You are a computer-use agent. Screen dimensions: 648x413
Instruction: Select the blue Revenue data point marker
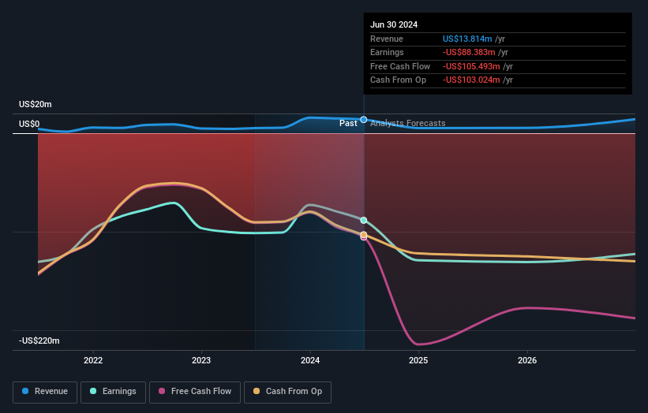[364, 120]
